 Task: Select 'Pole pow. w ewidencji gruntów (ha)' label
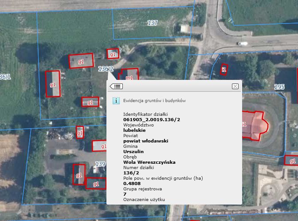click(x=163, y=178)
